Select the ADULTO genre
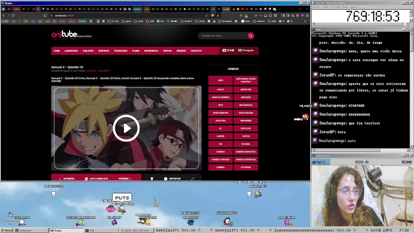This screenshot has height=233, width=414. coord(221,90)
